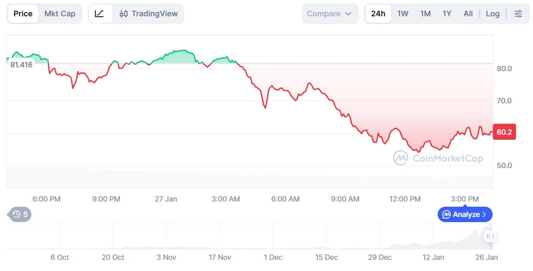Choose the All time range

pos(468,14)
